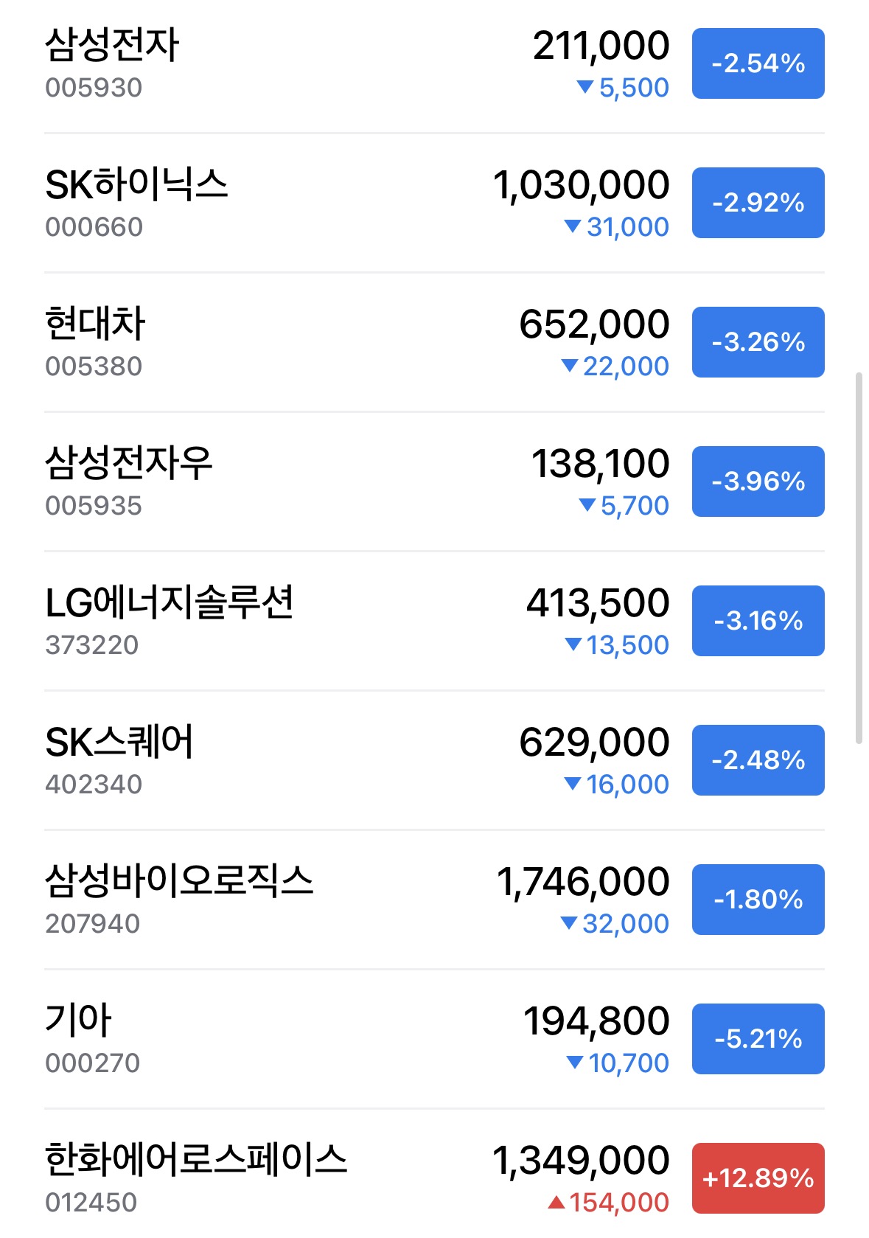Tap the -5.21% badge for 기아
This screenshot has width=869, height=1238.
click(x=758, y=1039)
